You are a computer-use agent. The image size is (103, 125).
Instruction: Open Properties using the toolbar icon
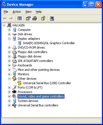coord(28,18)
